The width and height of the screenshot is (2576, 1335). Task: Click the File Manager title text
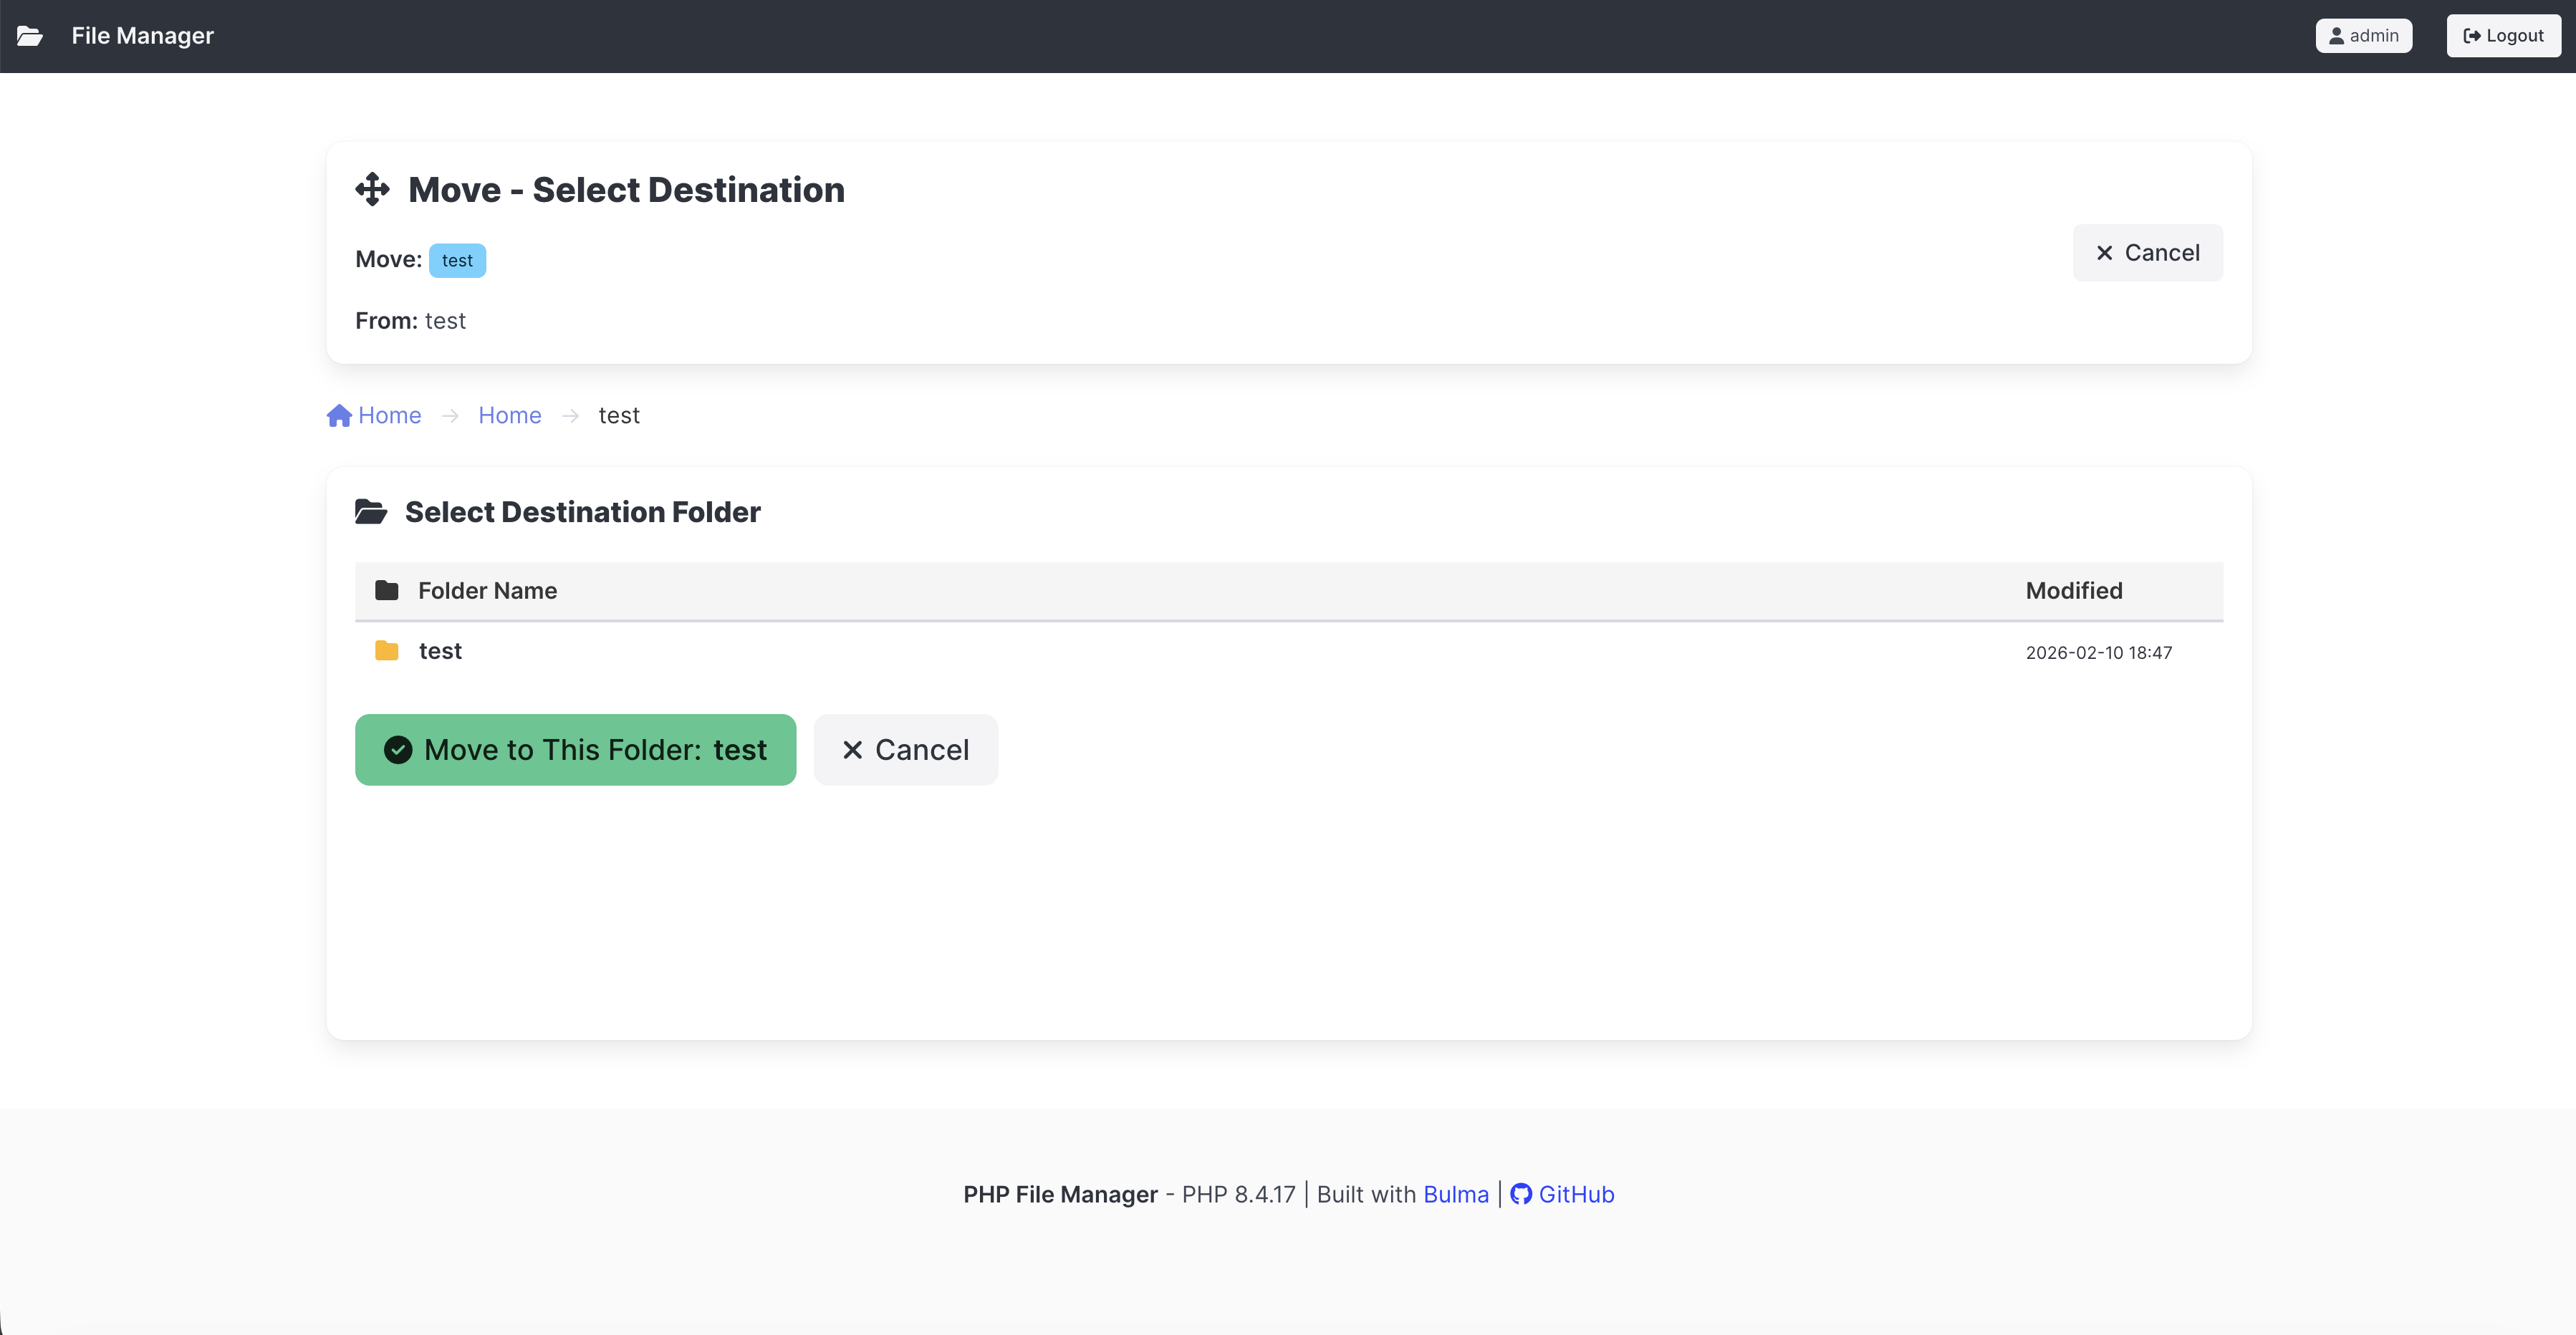(x=142, y=36)
